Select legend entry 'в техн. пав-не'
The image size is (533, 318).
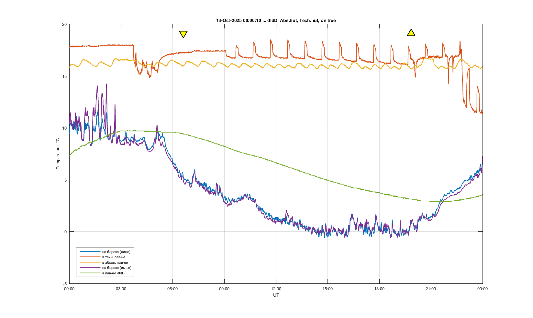114,257
